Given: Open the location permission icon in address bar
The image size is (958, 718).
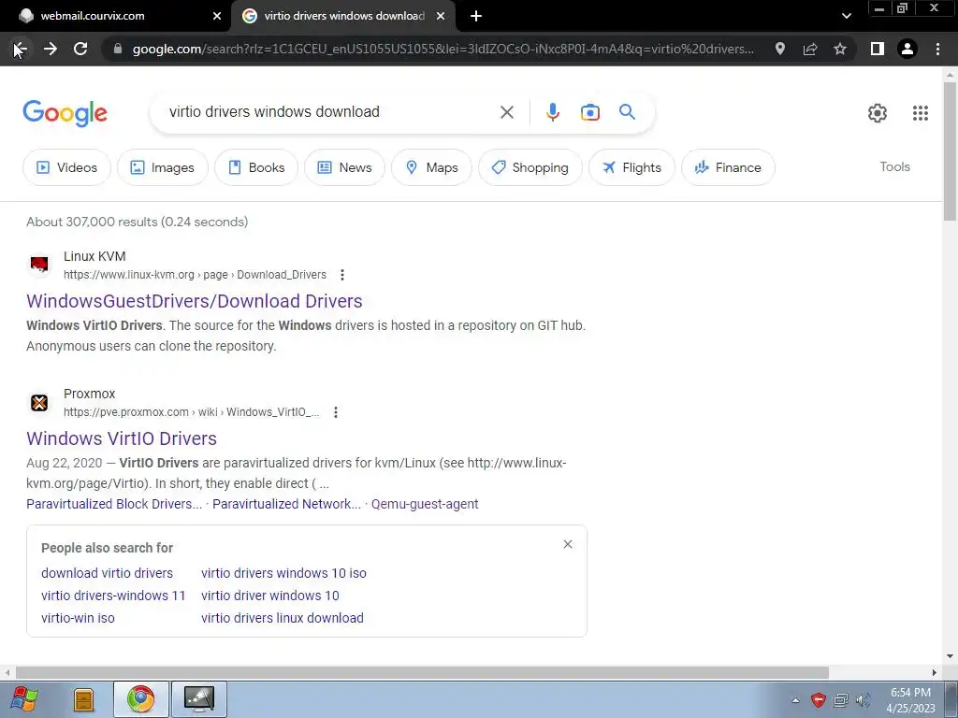Looking at the screenshot, I should click(779, 49).
